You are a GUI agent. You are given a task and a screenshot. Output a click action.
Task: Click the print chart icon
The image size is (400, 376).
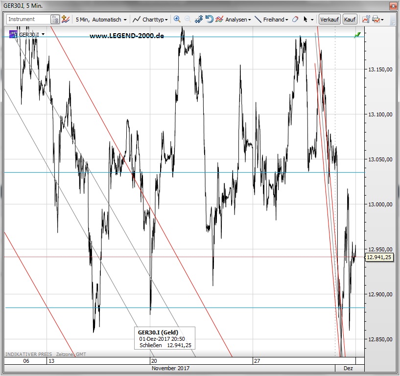pos(376,20)
